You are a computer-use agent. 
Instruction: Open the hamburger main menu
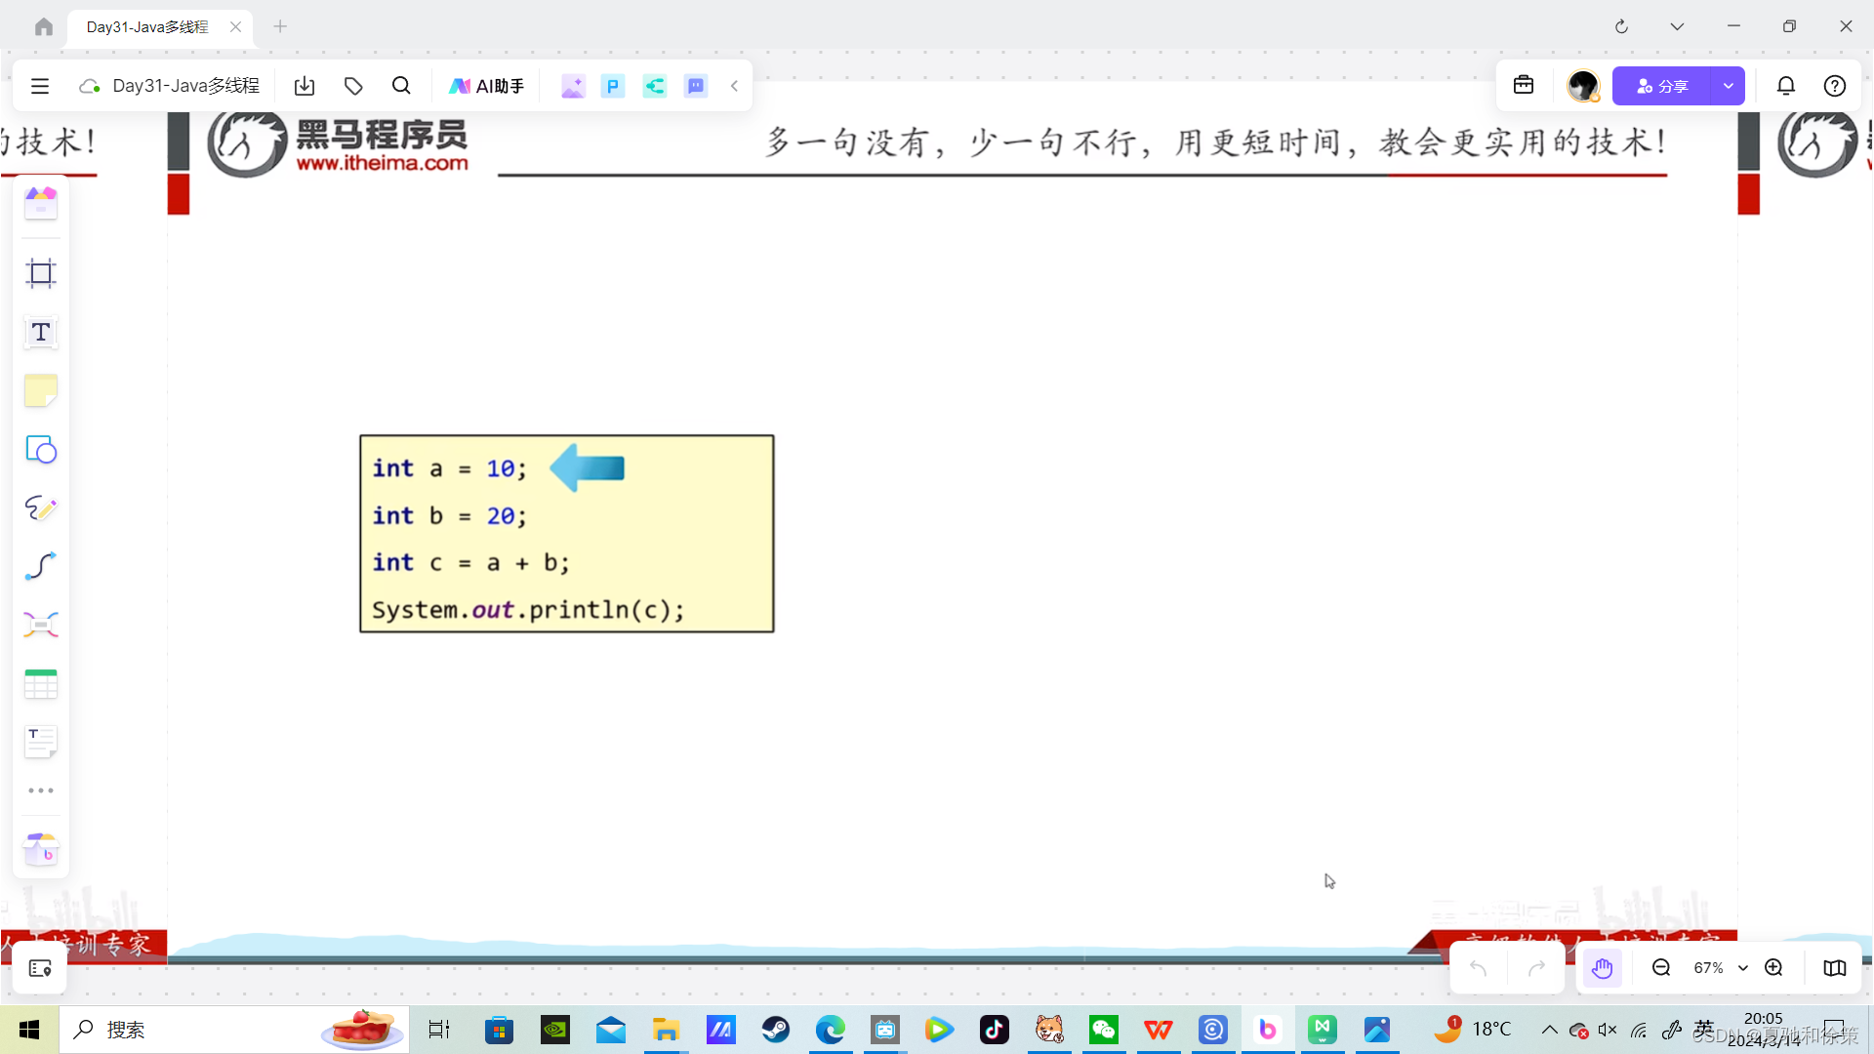click(x=40, y=86)
